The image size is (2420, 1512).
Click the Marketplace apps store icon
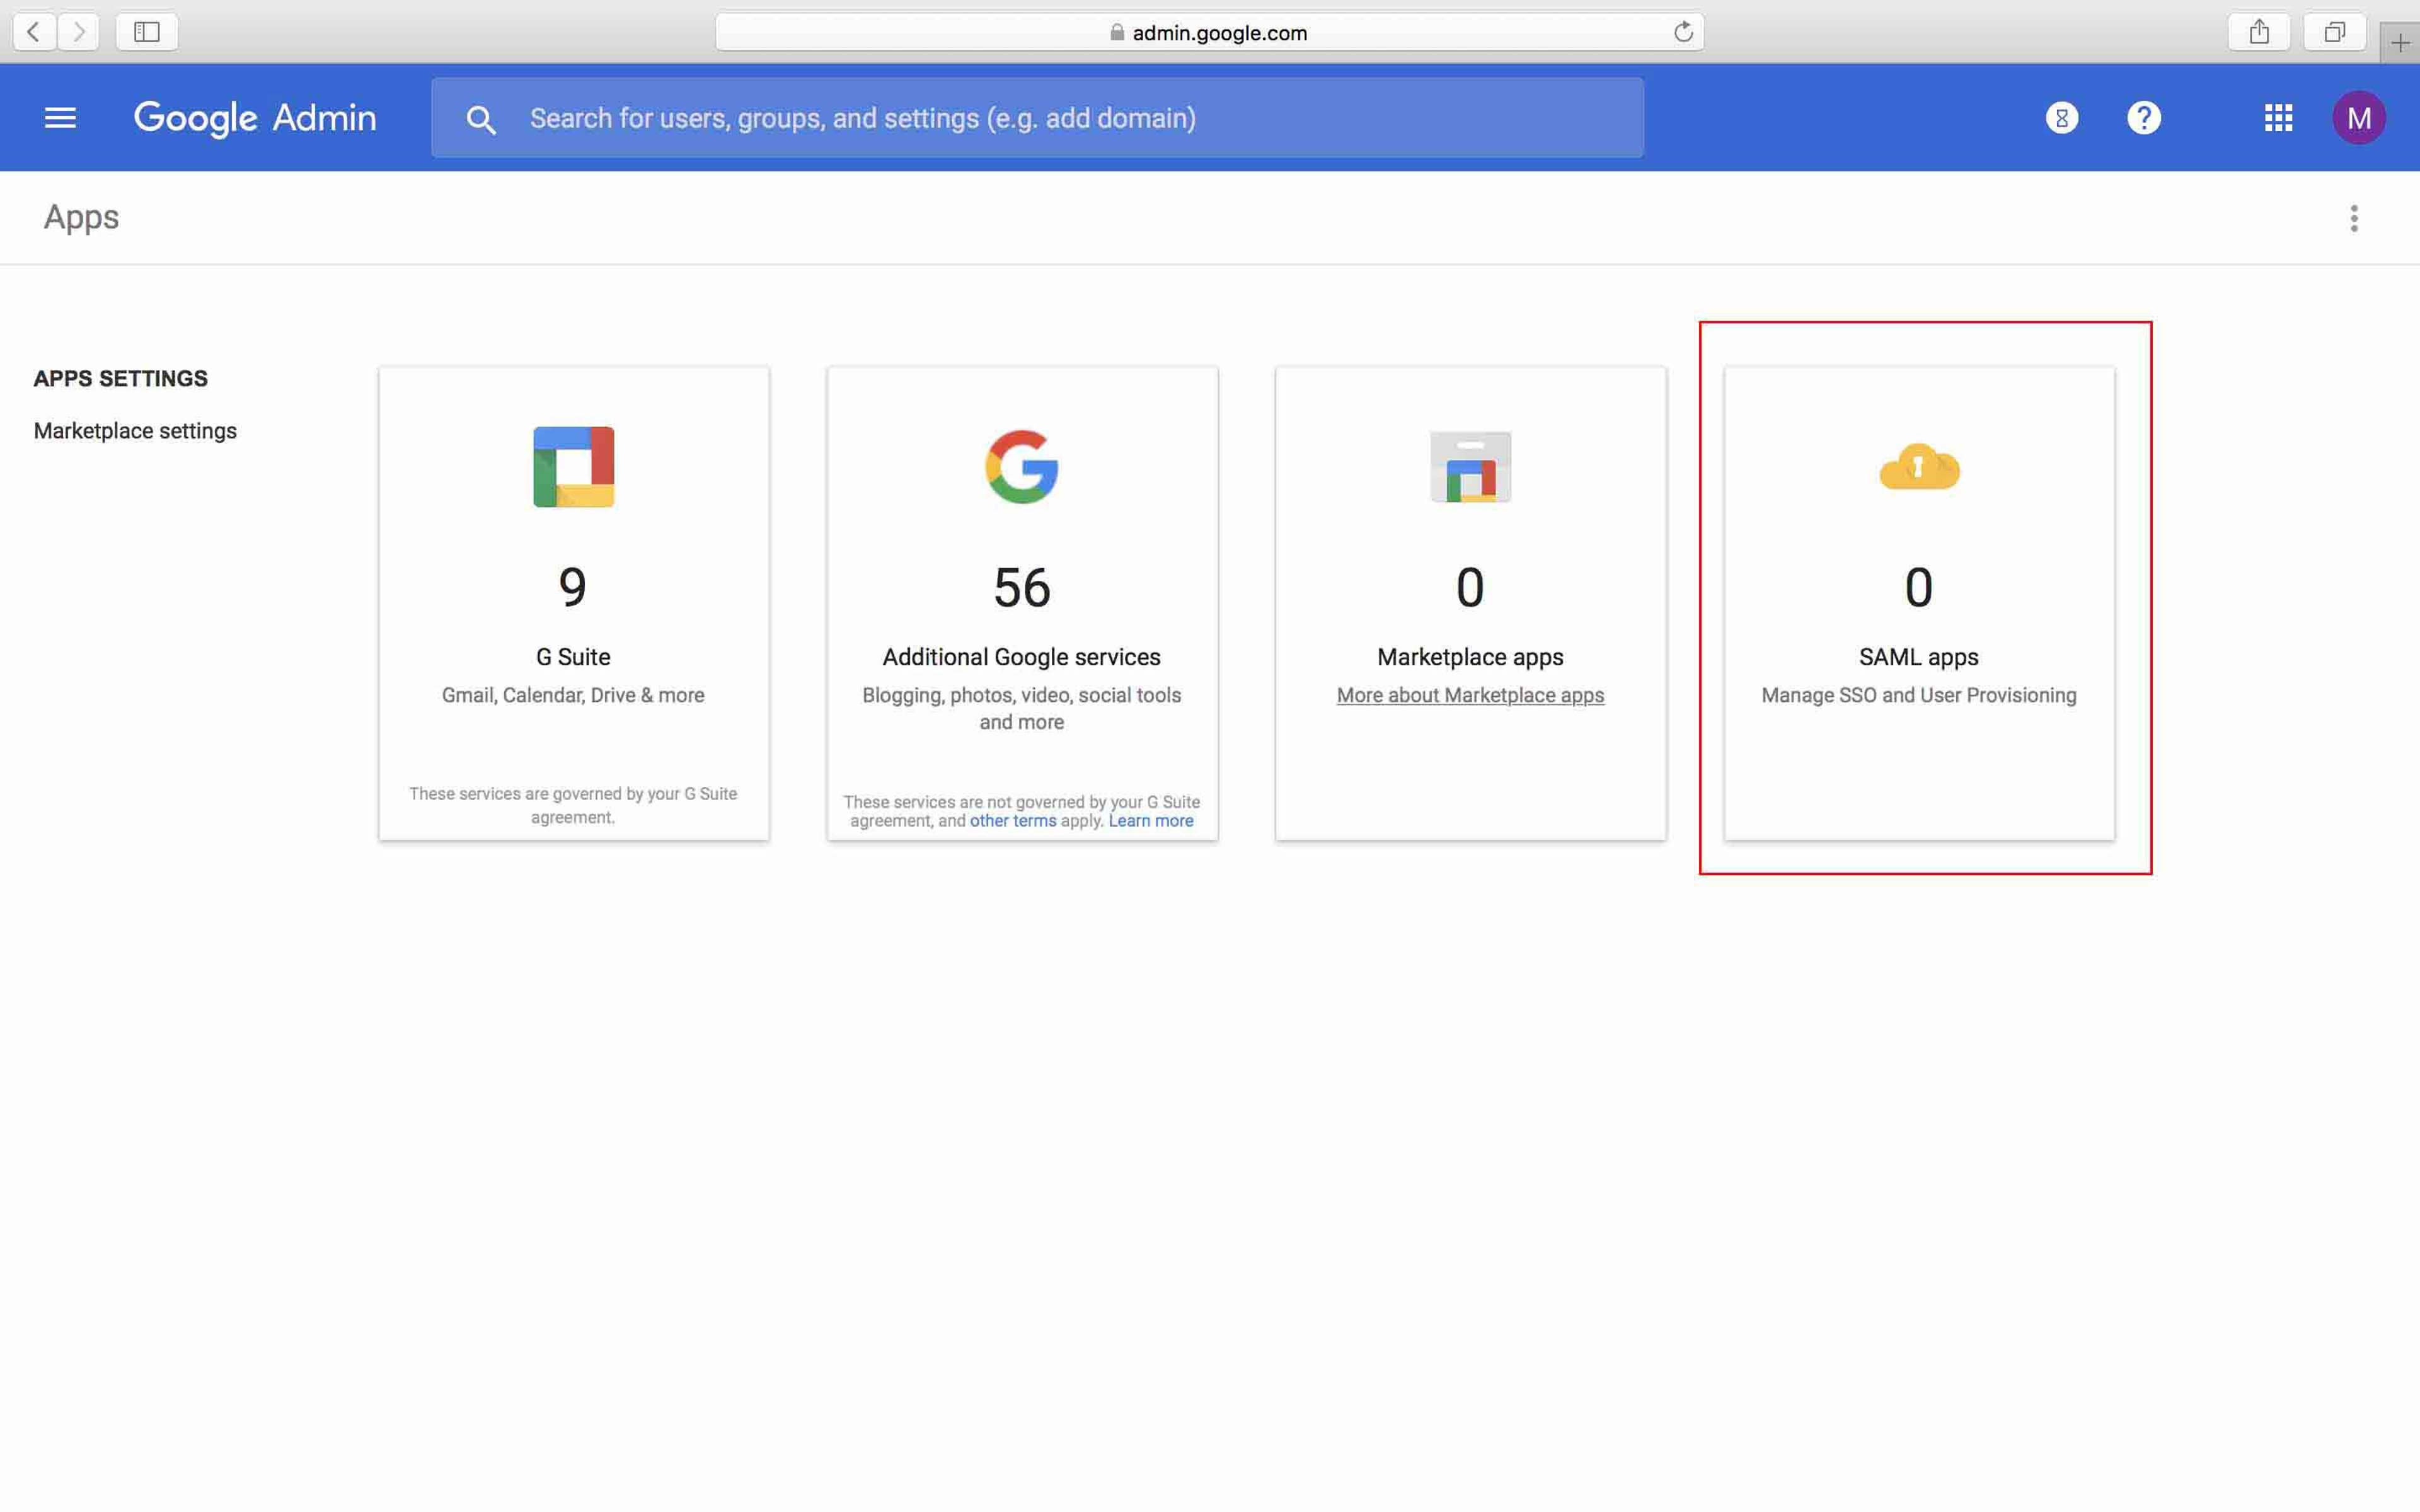click(x=1470, y=467)
